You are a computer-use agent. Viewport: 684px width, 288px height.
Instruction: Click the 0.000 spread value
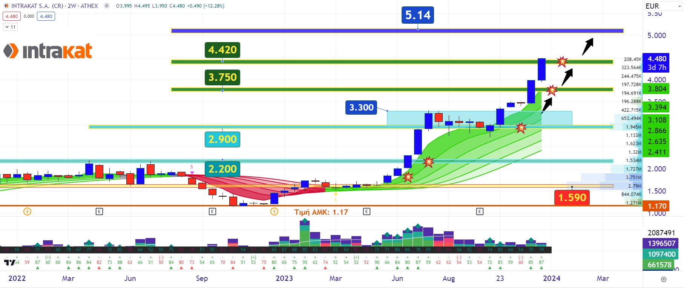pyautogui.click(x=29, y=16)
